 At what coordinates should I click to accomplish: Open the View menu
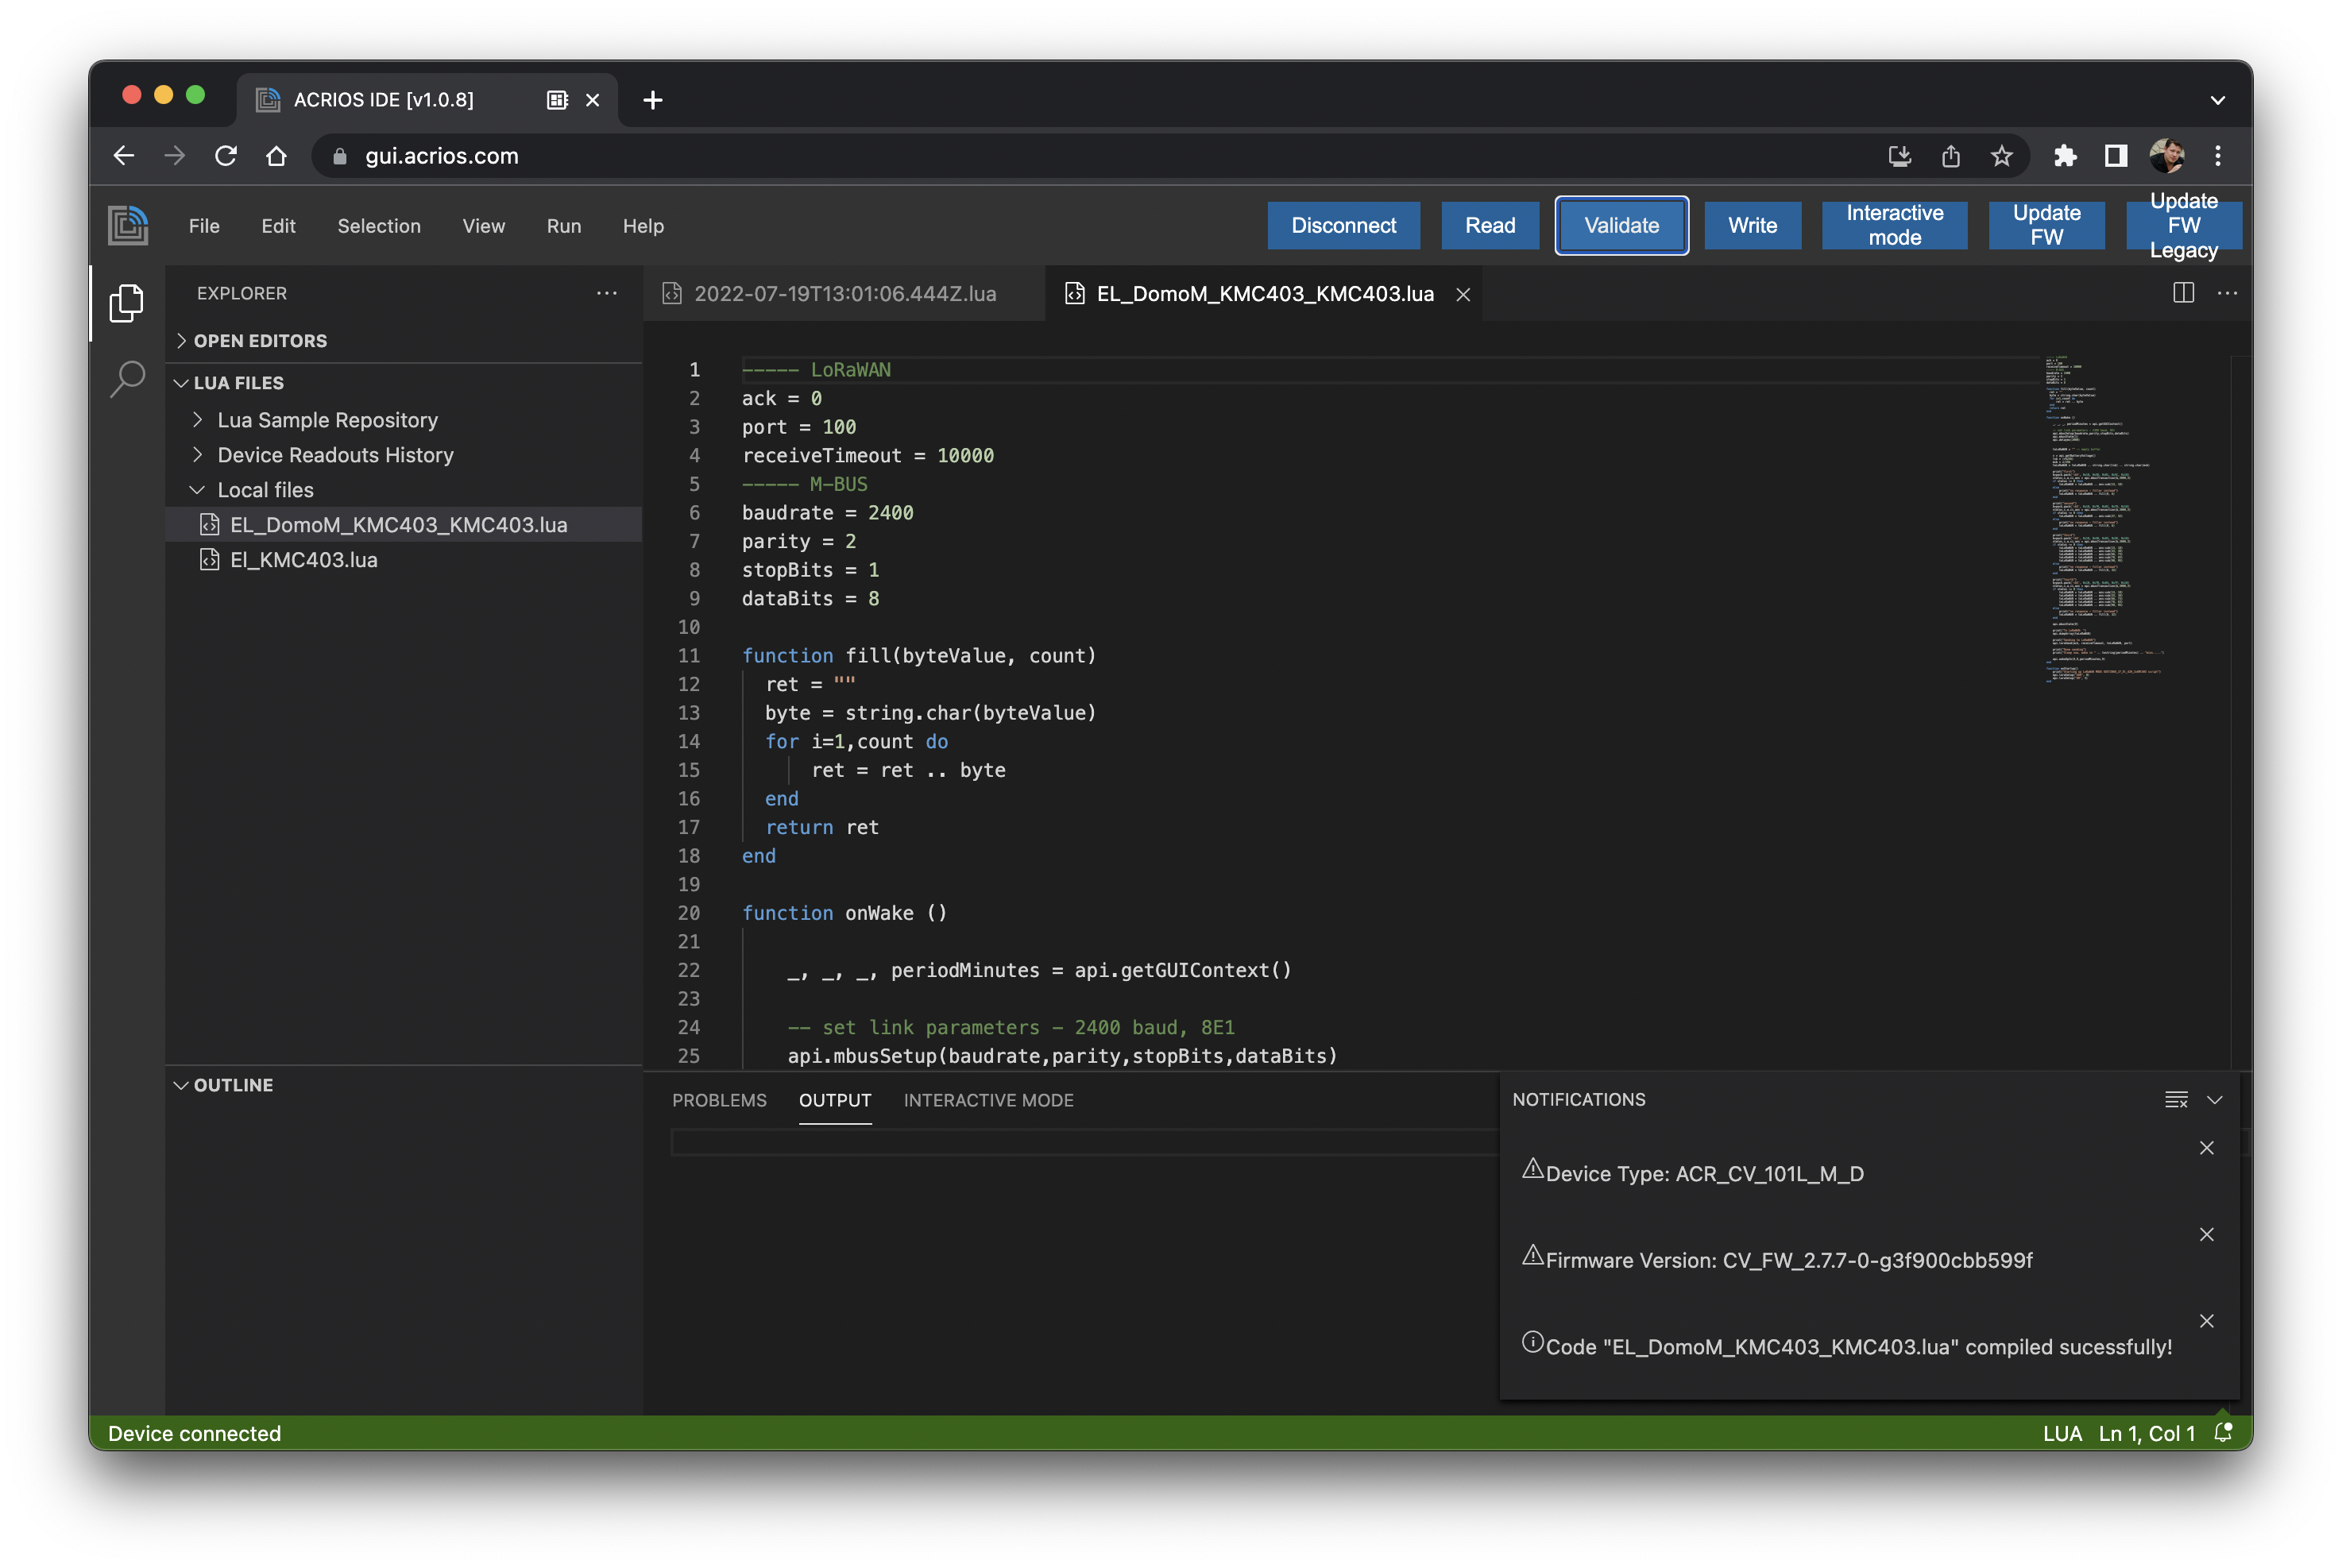click(x=483, y=225)
